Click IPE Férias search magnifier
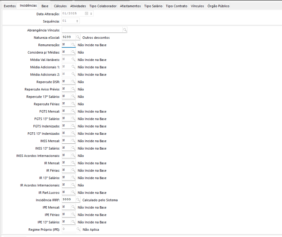The image size is (282, 237). (73, 214)
